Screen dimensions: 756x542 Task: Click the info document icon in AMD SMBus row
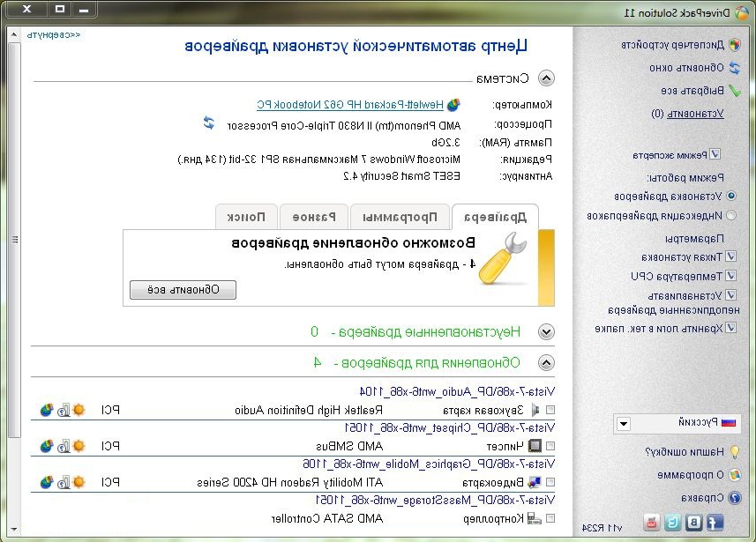click(x=64, y=446)
